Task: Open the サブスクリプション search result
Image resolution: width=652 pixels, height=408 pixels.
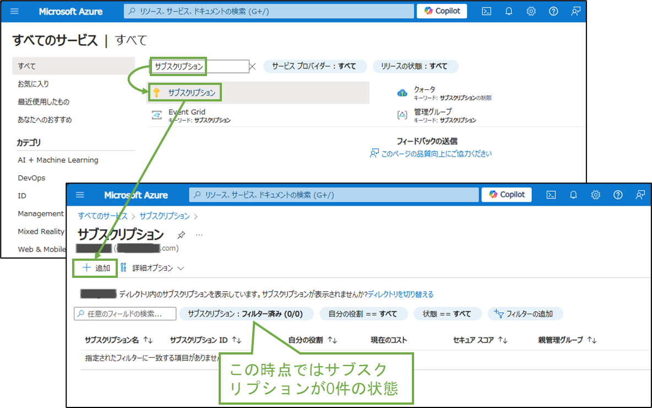Action: click(x=192, y=93)
